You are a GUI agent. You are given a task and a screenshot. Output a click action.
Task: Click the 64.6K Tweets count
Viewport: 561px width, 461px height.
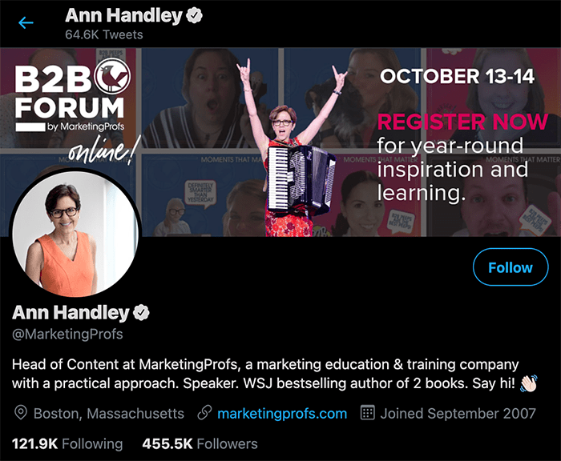coord(104,34)
